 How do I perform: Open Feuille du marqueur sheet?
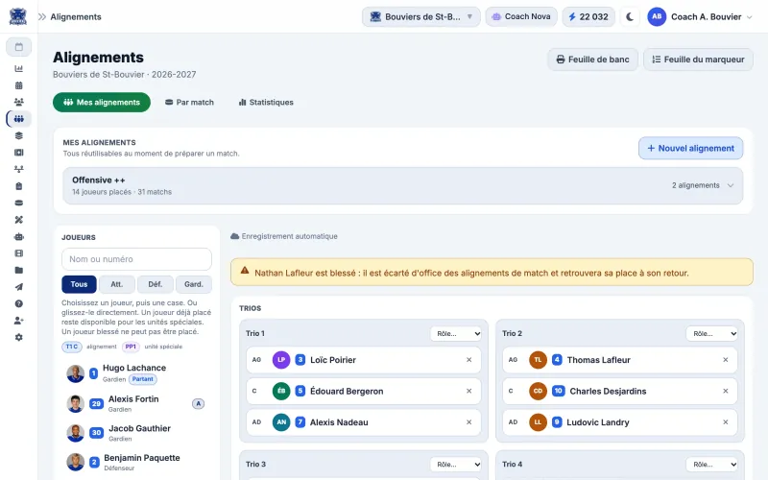[698, 60]
